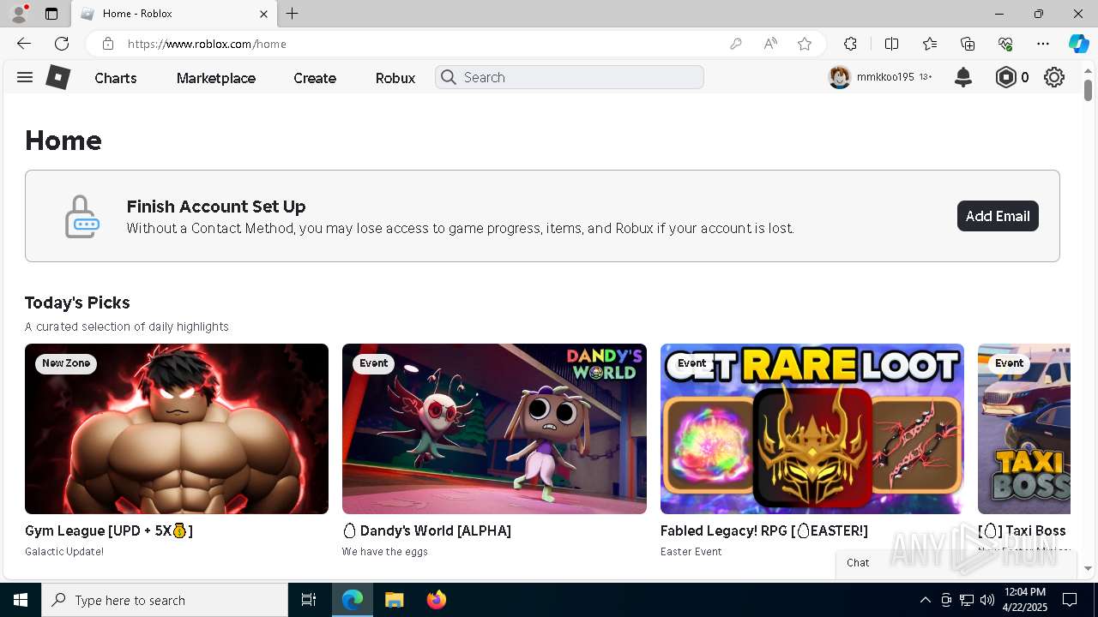Open the Windows notification center

[1070, 600]
